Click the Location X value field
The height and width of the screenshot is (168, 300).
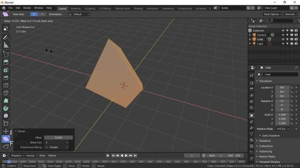(282, 88)
